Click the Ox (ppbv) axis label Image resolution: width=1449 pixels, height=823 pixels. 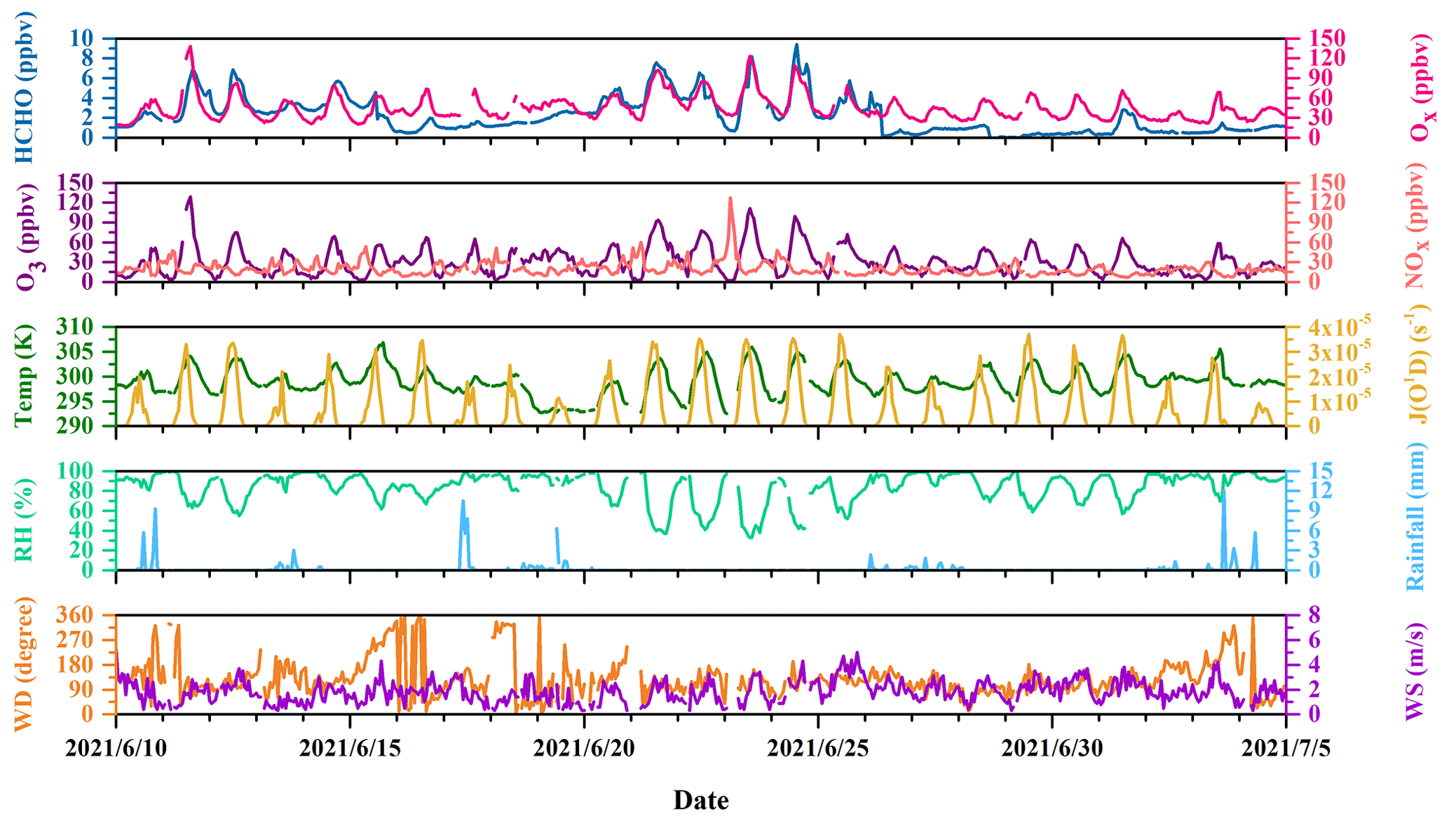pyautogui.click(x=1423, y=88)
